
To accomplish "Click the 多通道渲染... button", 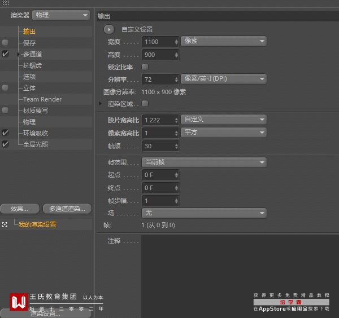I will point(67,209).
